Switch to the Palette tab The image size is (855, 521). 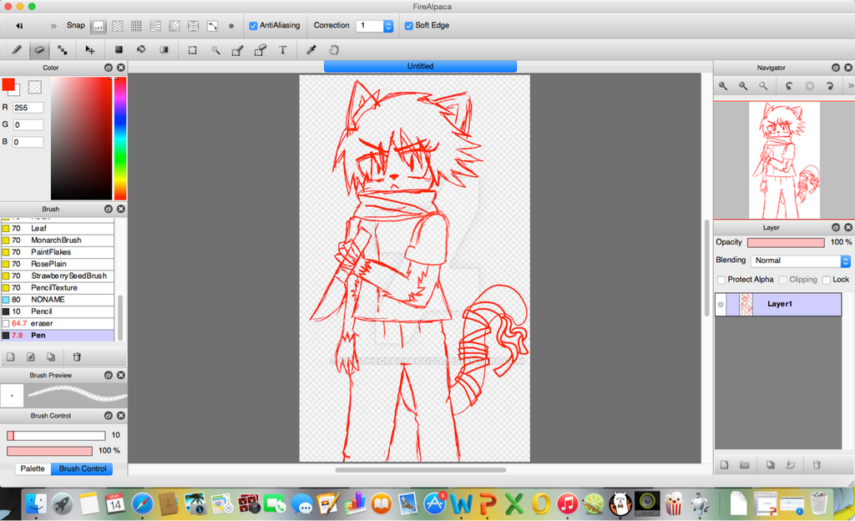32,468
